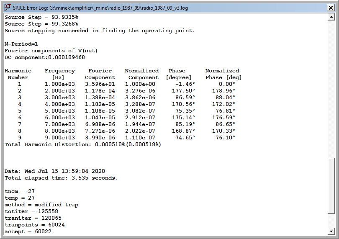Click the 'N-Period=1' line
The image size is (339, 239).
click(21, 44)
